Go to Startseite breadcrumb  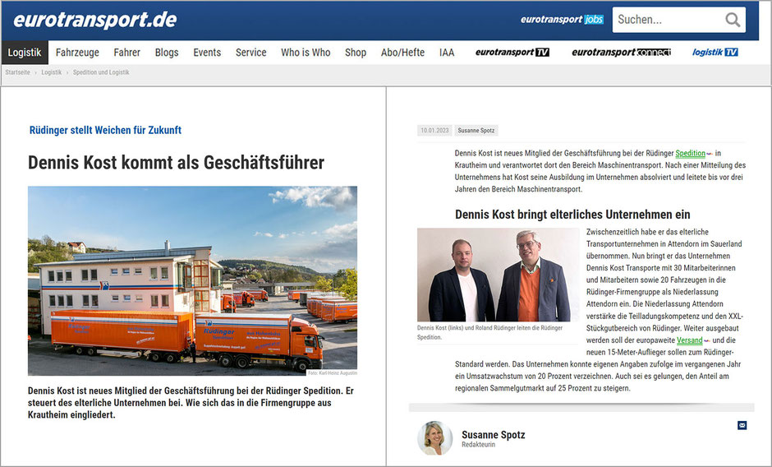tap(18, 72)
